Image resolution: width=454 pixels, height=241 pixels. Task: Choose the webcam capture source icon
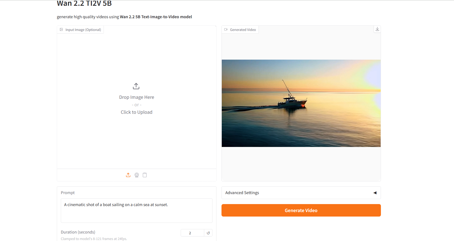point(137,175)
